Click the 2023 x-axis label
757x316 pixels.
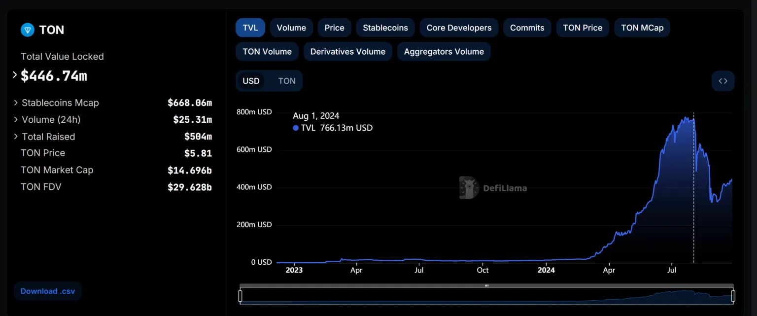(x=294, y=270)
